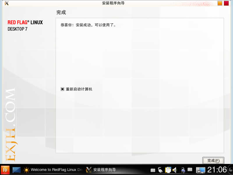Click the orange minimize window button
The height and width of the screenshot is (175, 233).
(x=220, y=3)
